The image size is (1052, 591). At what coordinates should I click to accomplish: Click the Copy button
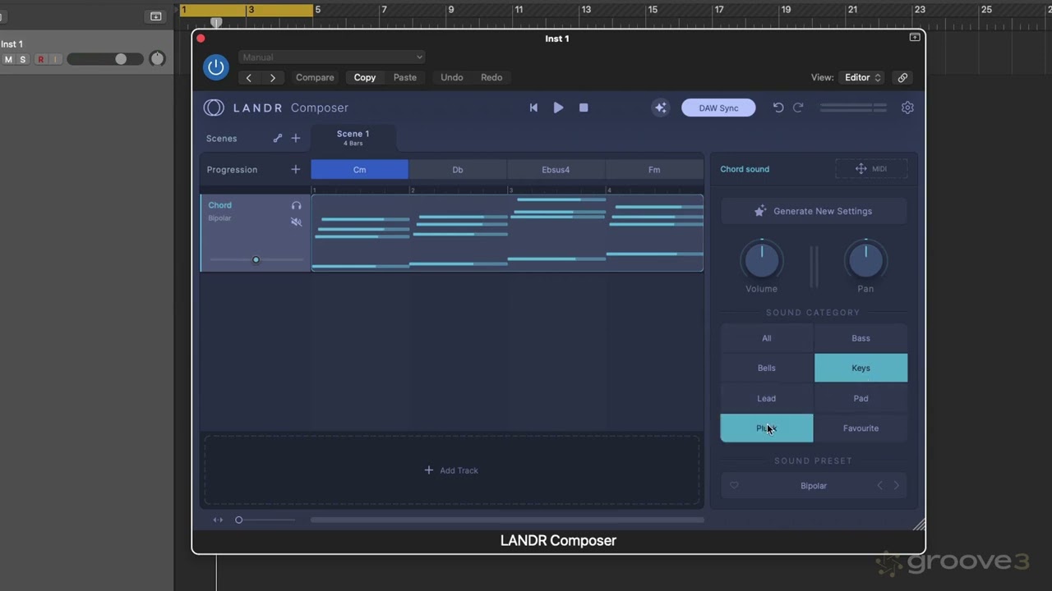365,77
